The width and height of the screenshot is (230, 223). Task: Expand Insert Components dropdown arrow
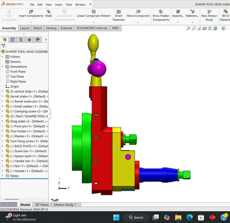(31, 22)
